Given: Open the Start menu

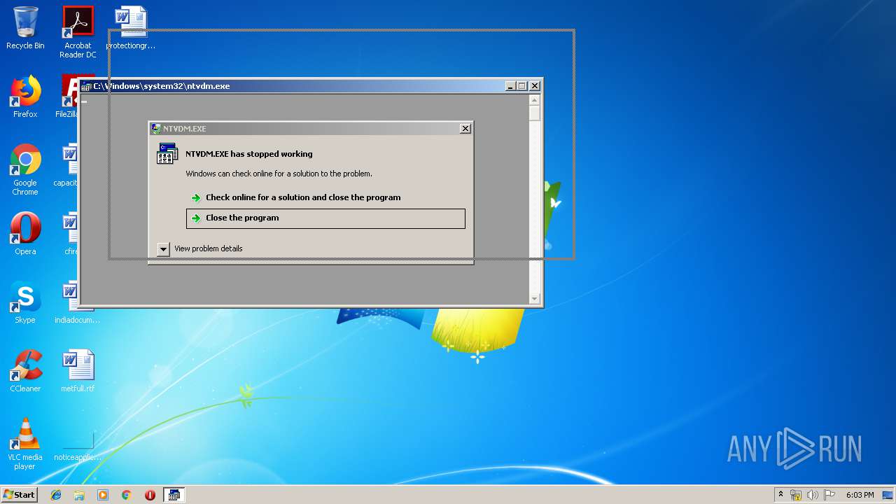Looking at the screenshot, I should [19, 495].
